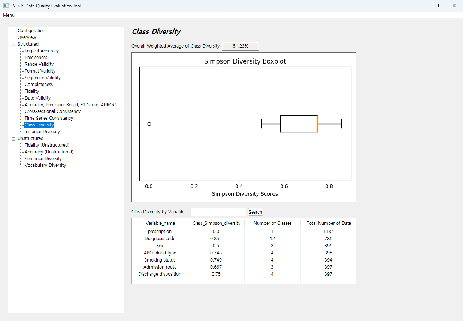Select Sentence Diversity item
The height and width of the screenshot is (321, 463).
43,159
